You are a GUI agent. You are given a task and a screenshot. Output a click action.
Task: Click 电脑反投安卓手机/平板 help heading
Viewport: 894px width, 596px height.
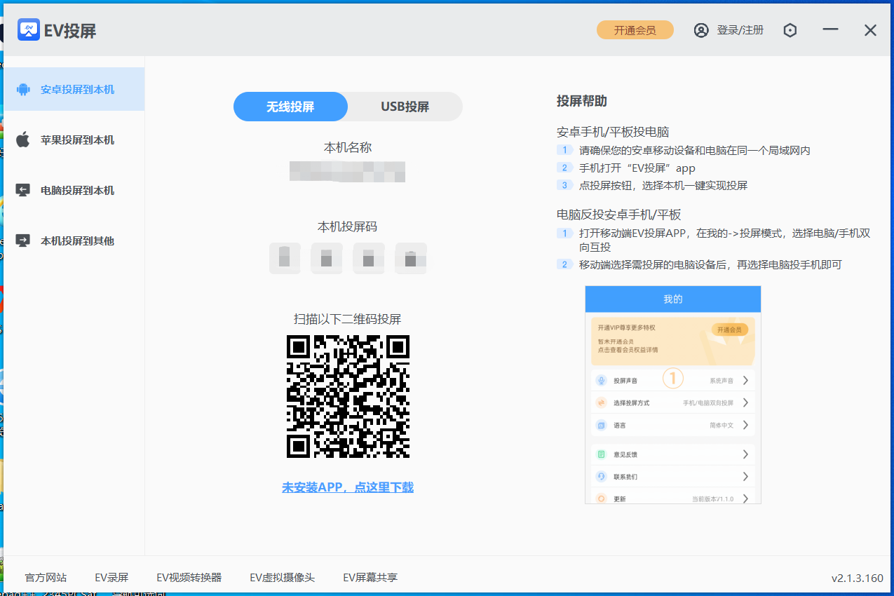(619, 215)
